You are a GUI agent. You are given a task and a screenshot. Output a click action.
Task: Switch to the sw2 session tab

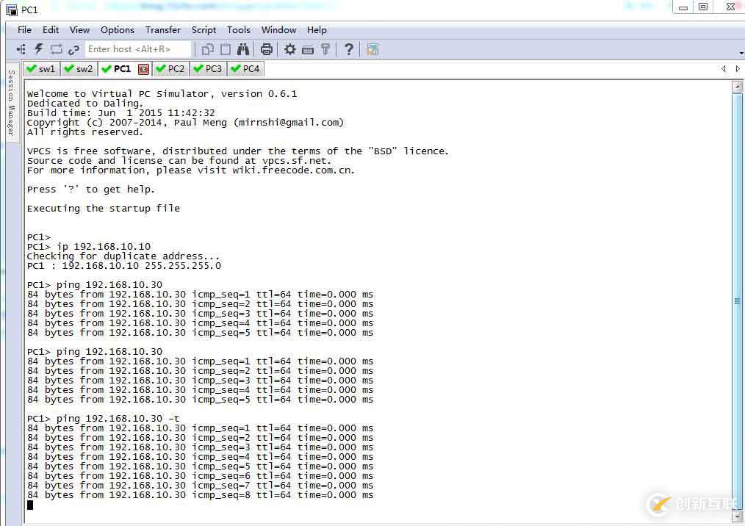[x=79, y=69]
